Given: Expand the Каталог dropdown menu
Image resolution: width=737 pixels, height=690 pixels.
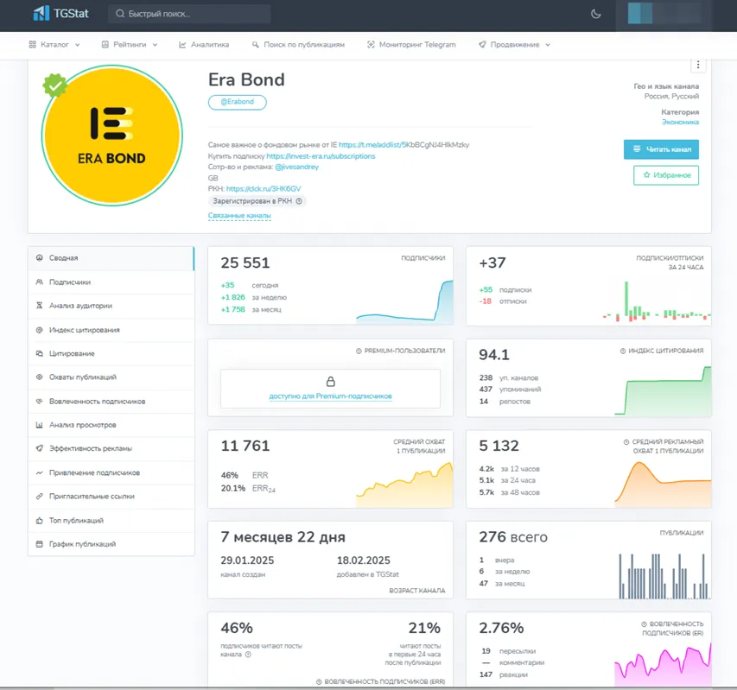Looking at the screenshot, I should (x=54, y=45).
